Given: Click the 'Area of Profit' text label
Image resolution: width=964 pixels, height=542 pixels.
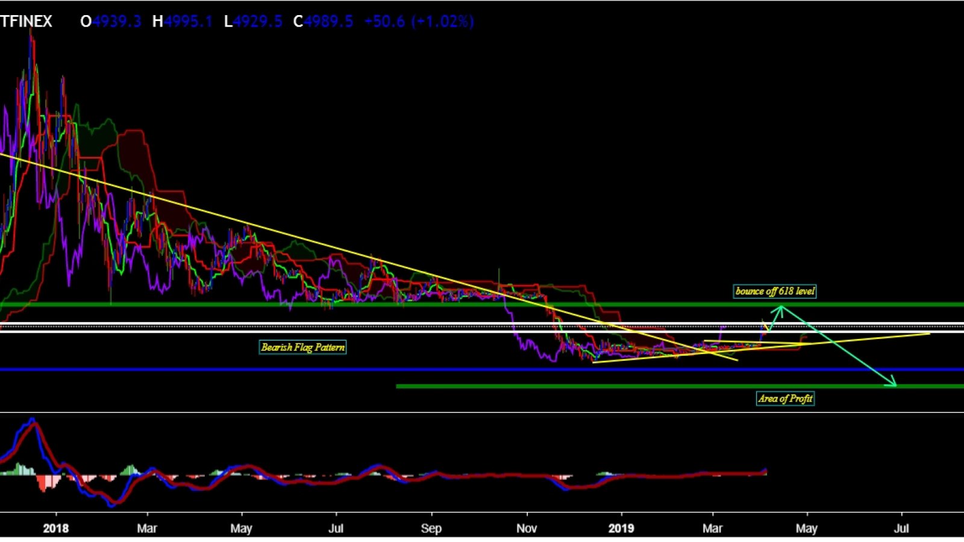Looking at the screenshot, I should pos(785,399).
